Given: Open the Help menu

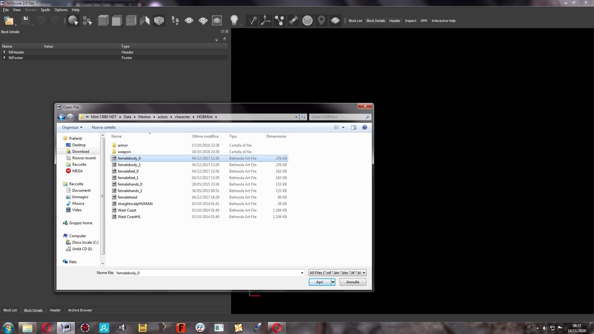Looking at the screenshot, I should (75, 10).
